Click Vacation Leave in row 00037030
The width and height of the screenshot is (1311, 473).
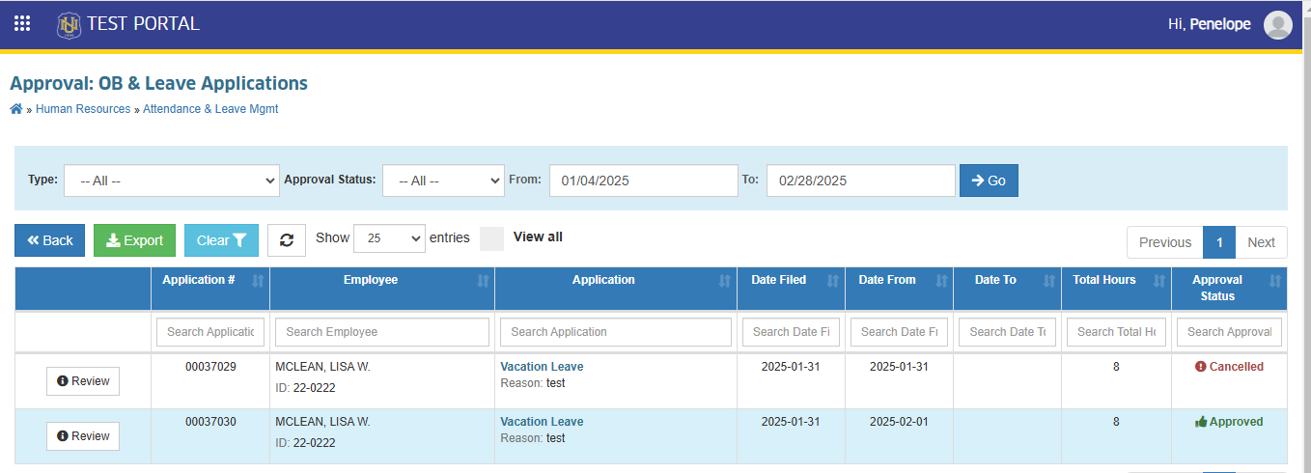(542, 422)
